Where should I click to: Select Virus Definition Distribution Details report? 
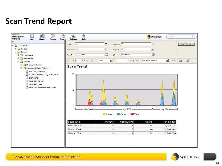pyautogui.click(x=42, y=88)
